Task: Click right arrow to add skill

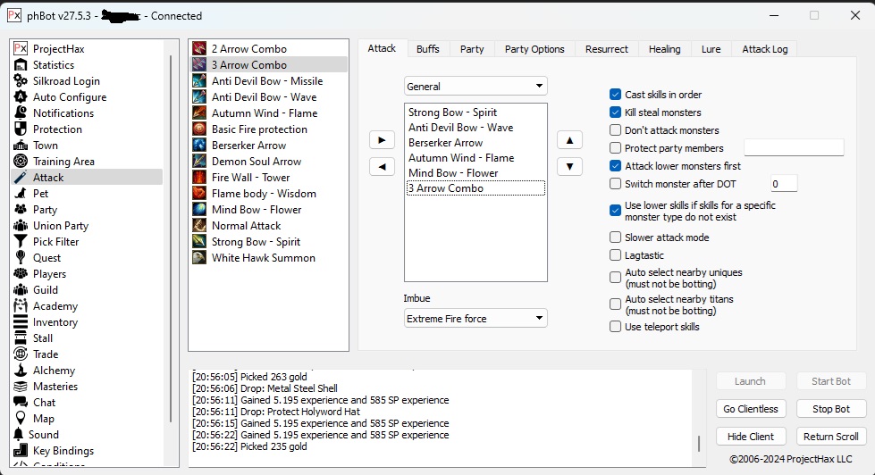Action: click(382, 140)
